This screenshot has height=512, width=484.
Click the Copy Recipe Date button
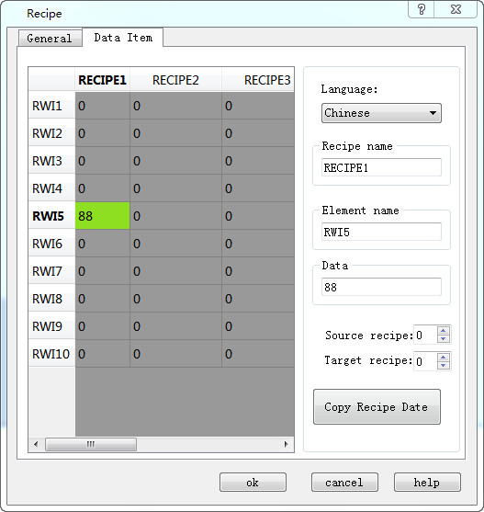coord(377,407)
